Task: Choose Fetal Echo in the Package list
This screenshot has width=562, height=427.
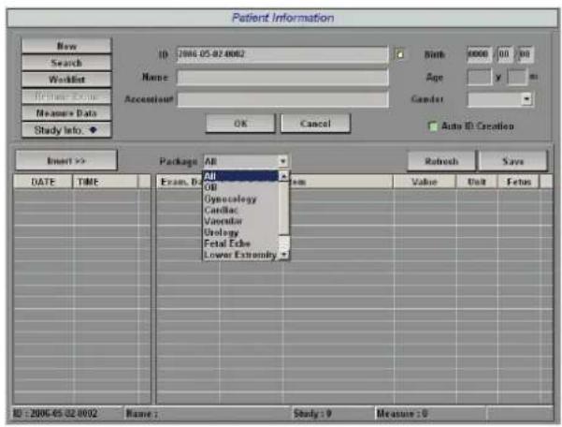Action: [240, 243]
